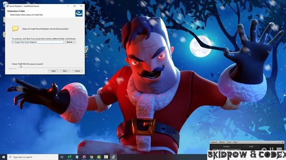Open the Help menu in the recorder
The image size is (286, 160).
(235, 142)
